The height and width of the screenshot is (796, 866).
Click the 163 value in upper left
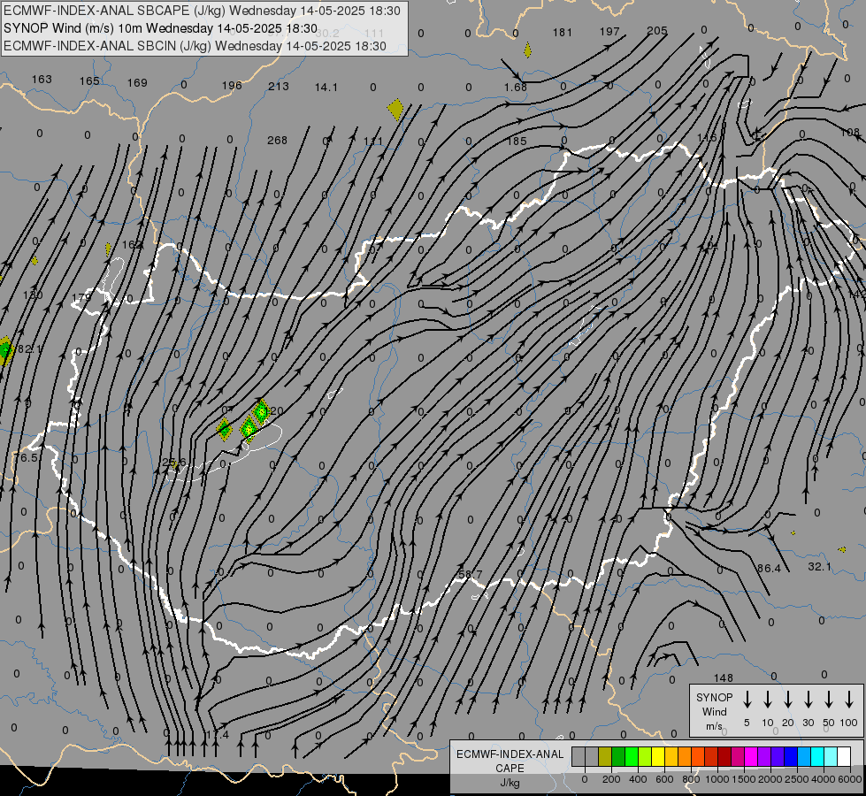point(42,79)
